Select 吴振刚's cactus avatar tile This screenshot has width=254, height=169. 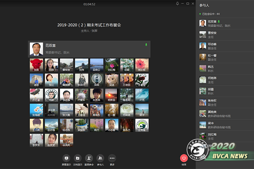click(81, 125)
